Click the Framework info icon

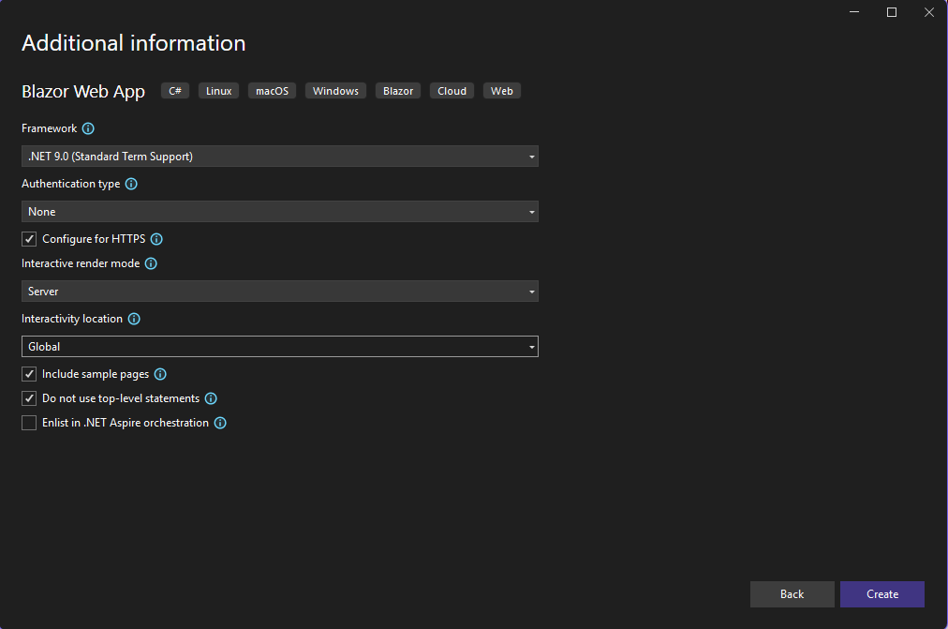pos(88,128)
